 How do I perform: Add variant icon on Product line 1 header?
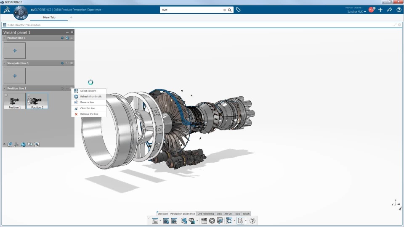(62, 38)
